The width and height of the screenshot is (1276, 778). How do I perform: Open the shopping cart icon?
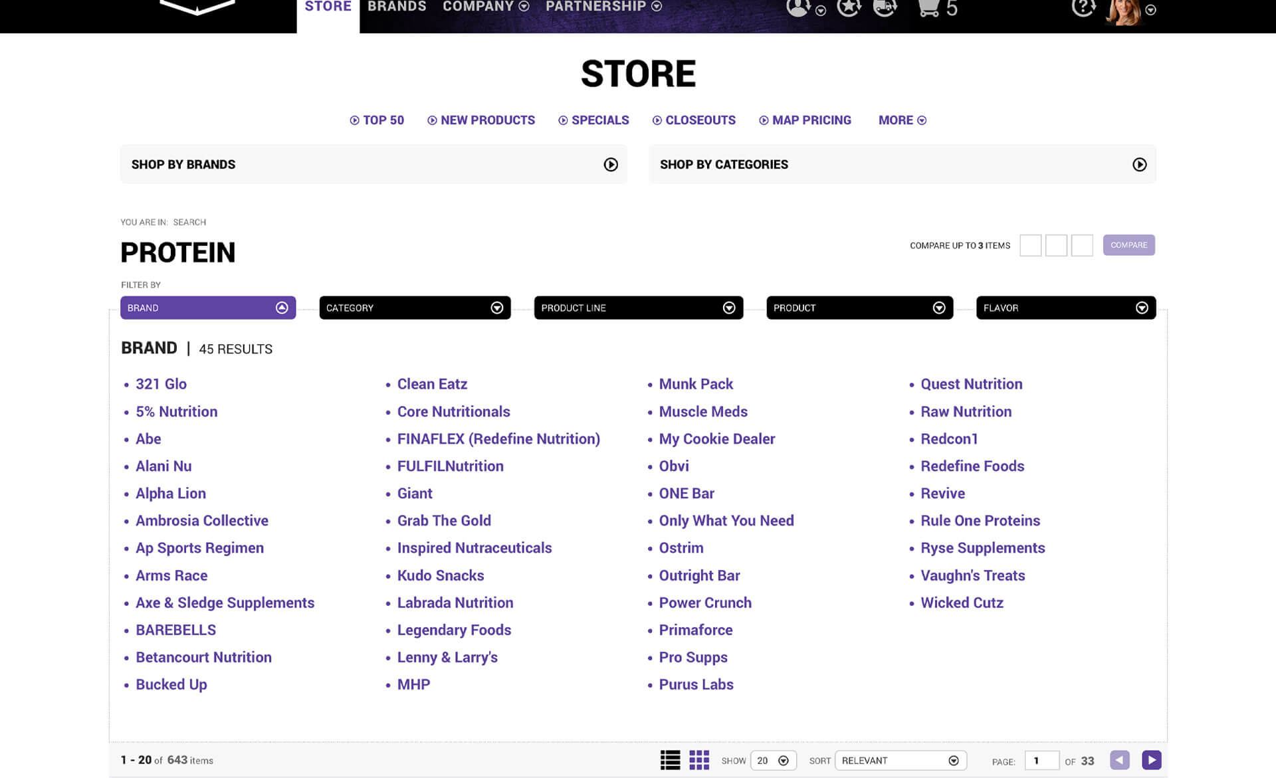pyautogui.click(x=928, y=8)
